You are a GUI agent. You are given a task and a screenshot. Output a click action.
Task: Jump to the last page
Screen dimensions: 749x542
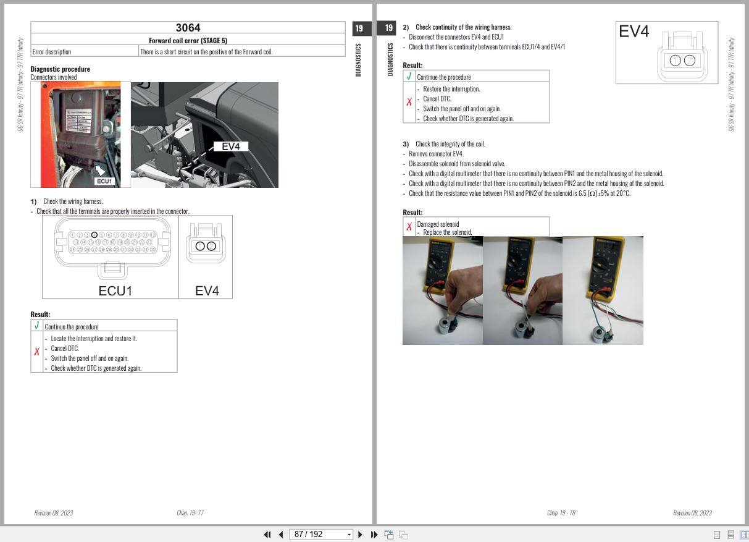point(374,535)
